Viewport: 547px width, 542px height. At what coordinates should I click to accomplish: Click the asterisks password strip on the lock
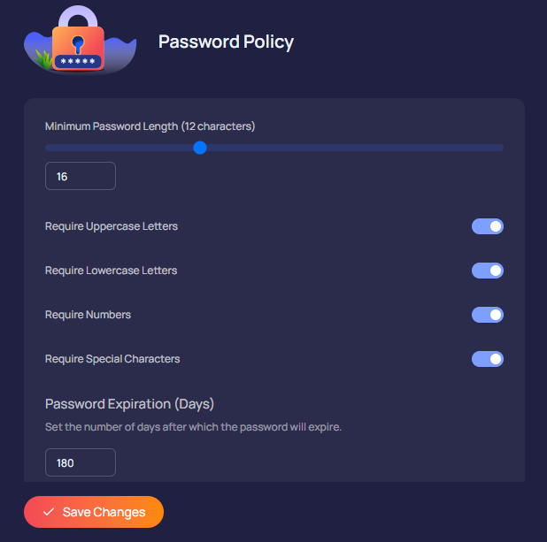click(x=78, y=62)
